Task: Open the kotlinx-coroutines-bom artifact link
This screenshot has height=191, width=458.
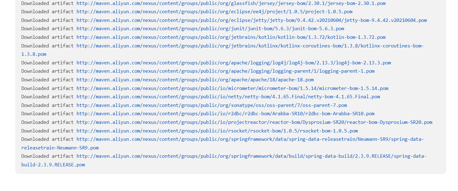Action: (250, 46)
